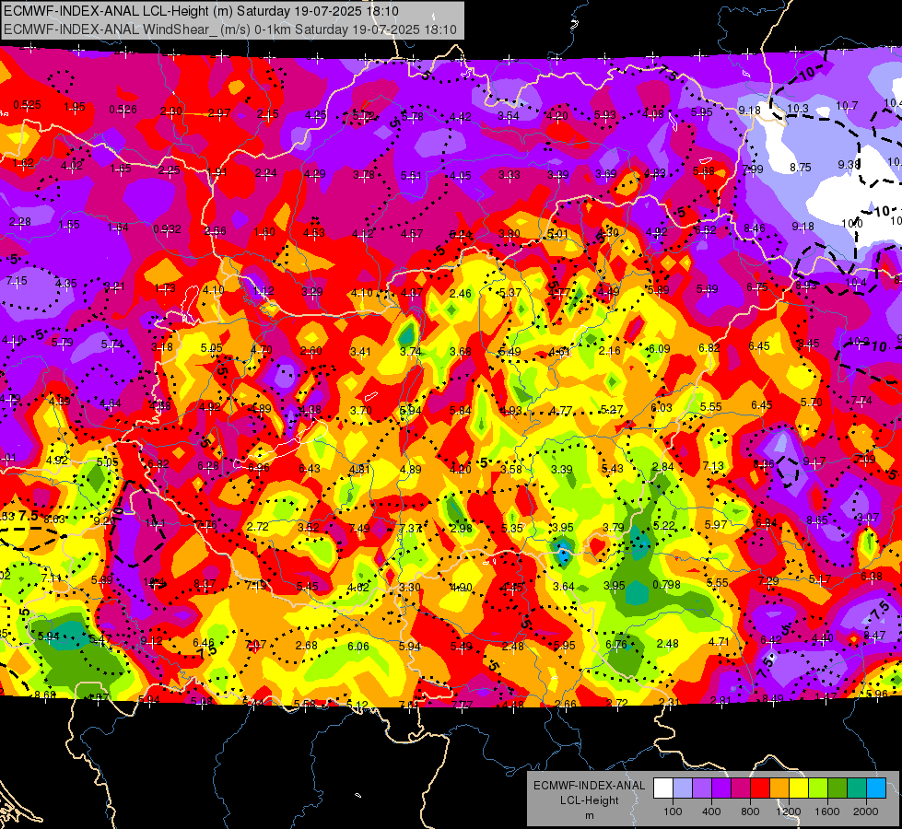Click the wind shear value '0.932'

pos(167,229)
